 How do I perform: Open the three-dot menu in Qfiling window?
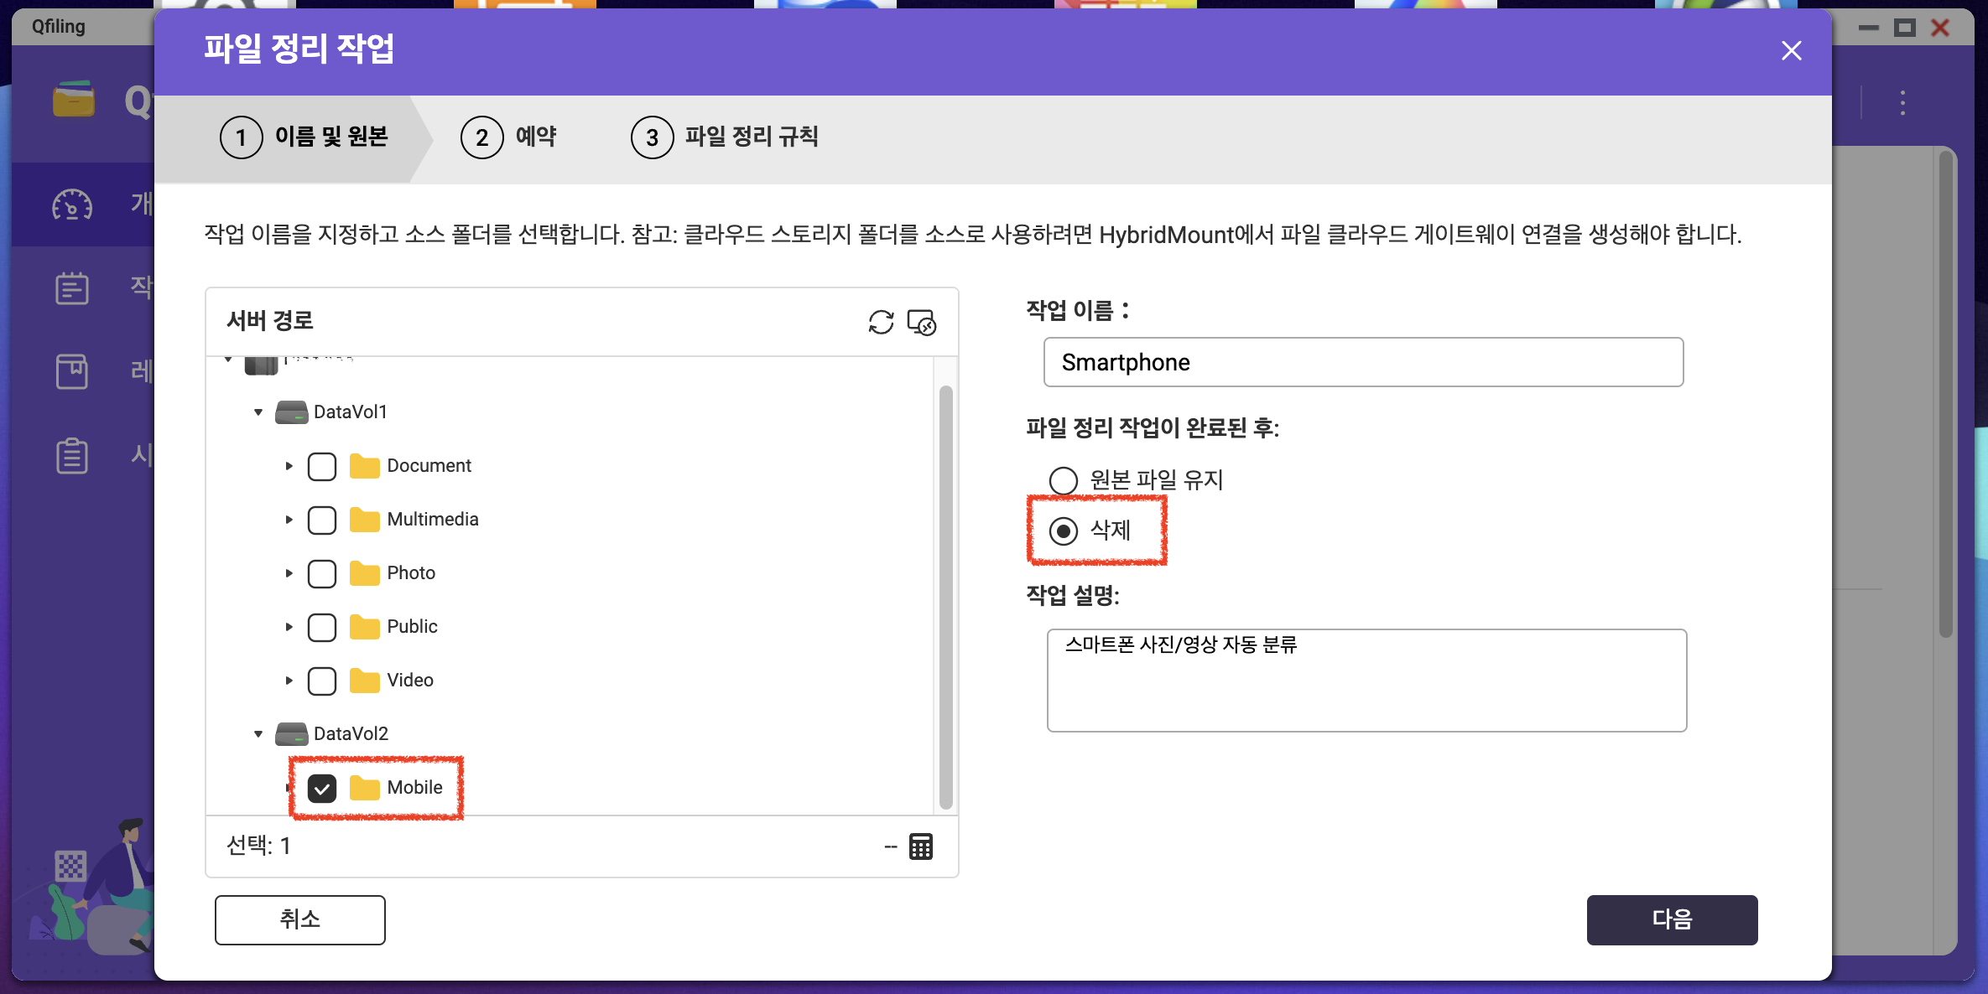[1903, 103]
